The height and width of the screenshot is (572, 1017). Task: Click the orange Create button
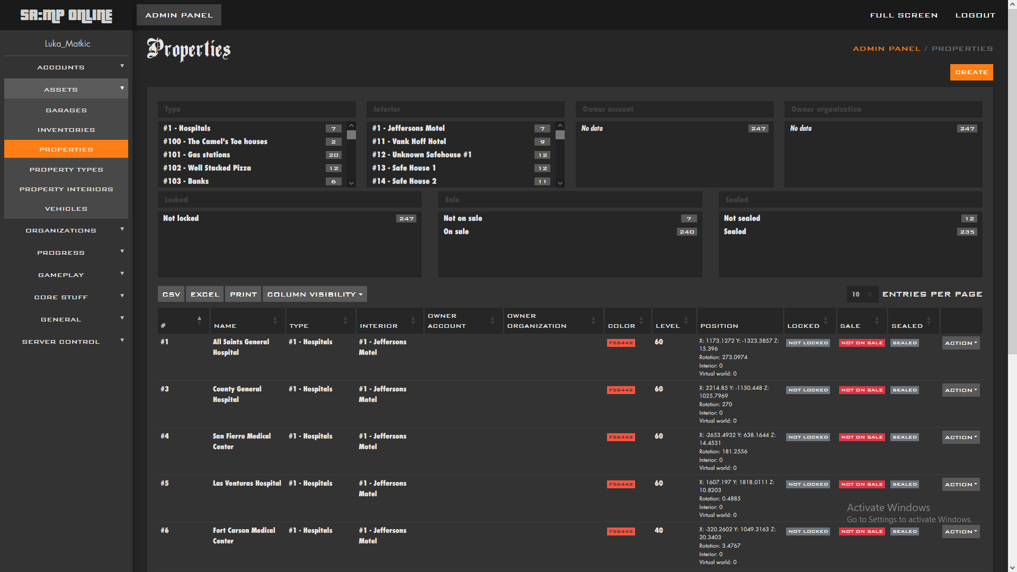(971, 72)
